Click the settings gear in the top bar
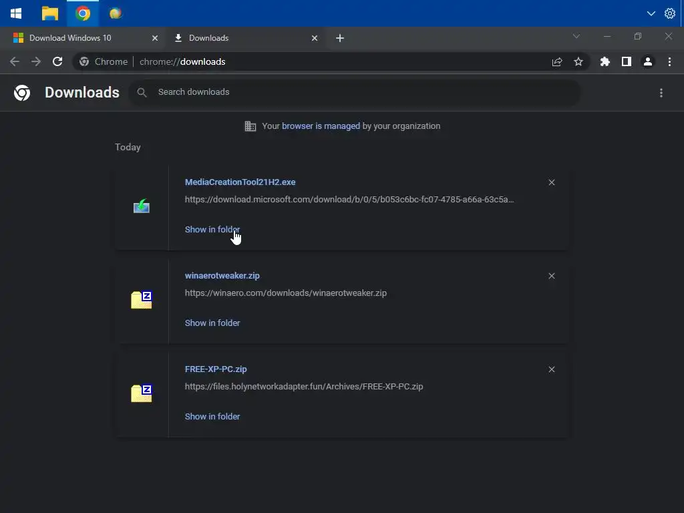 (x=669, y=13)
